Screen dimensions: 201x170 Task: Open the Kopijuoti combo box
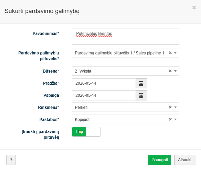tap(125, 119)
